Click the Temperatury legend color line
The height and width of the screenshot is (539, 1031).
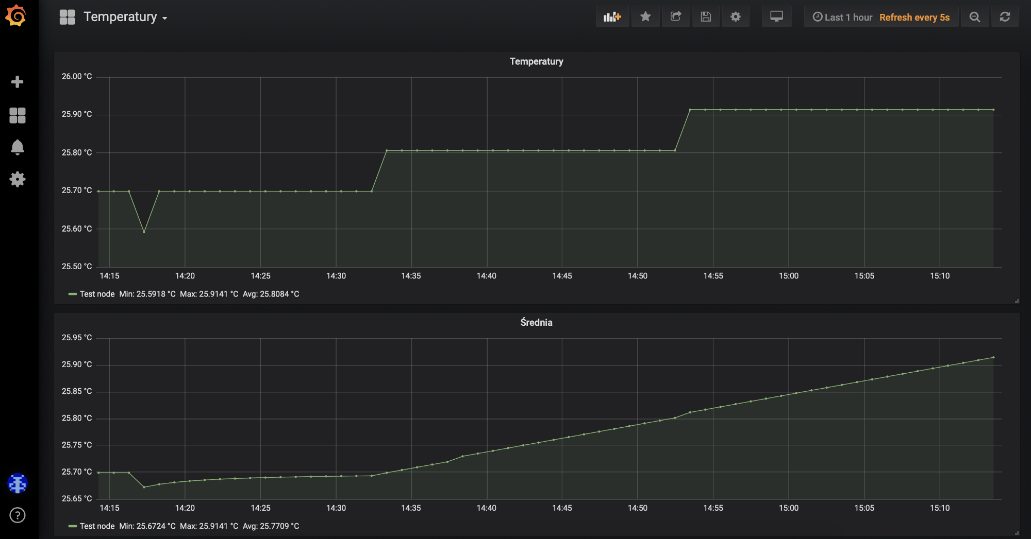click(x=73, y=294)
